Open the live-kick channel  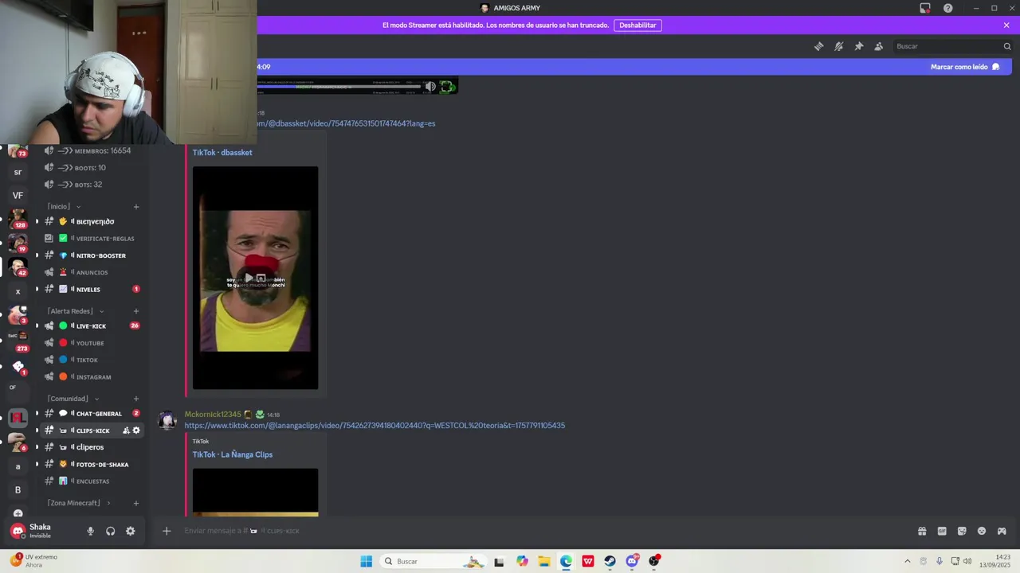92,326
